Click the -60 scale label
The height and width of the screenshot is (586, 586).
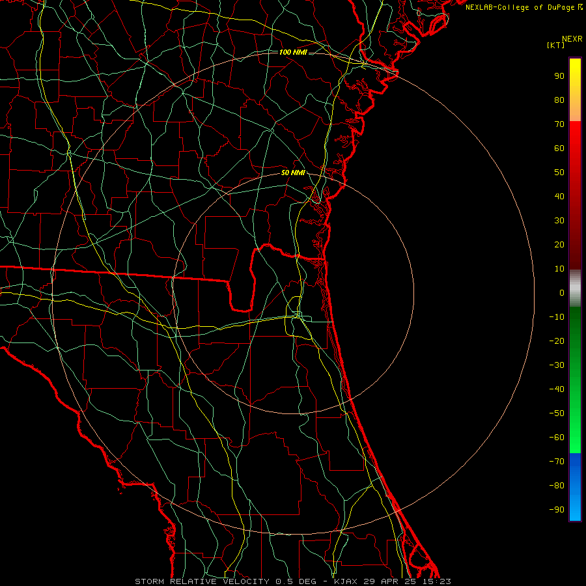pos(557,438)
